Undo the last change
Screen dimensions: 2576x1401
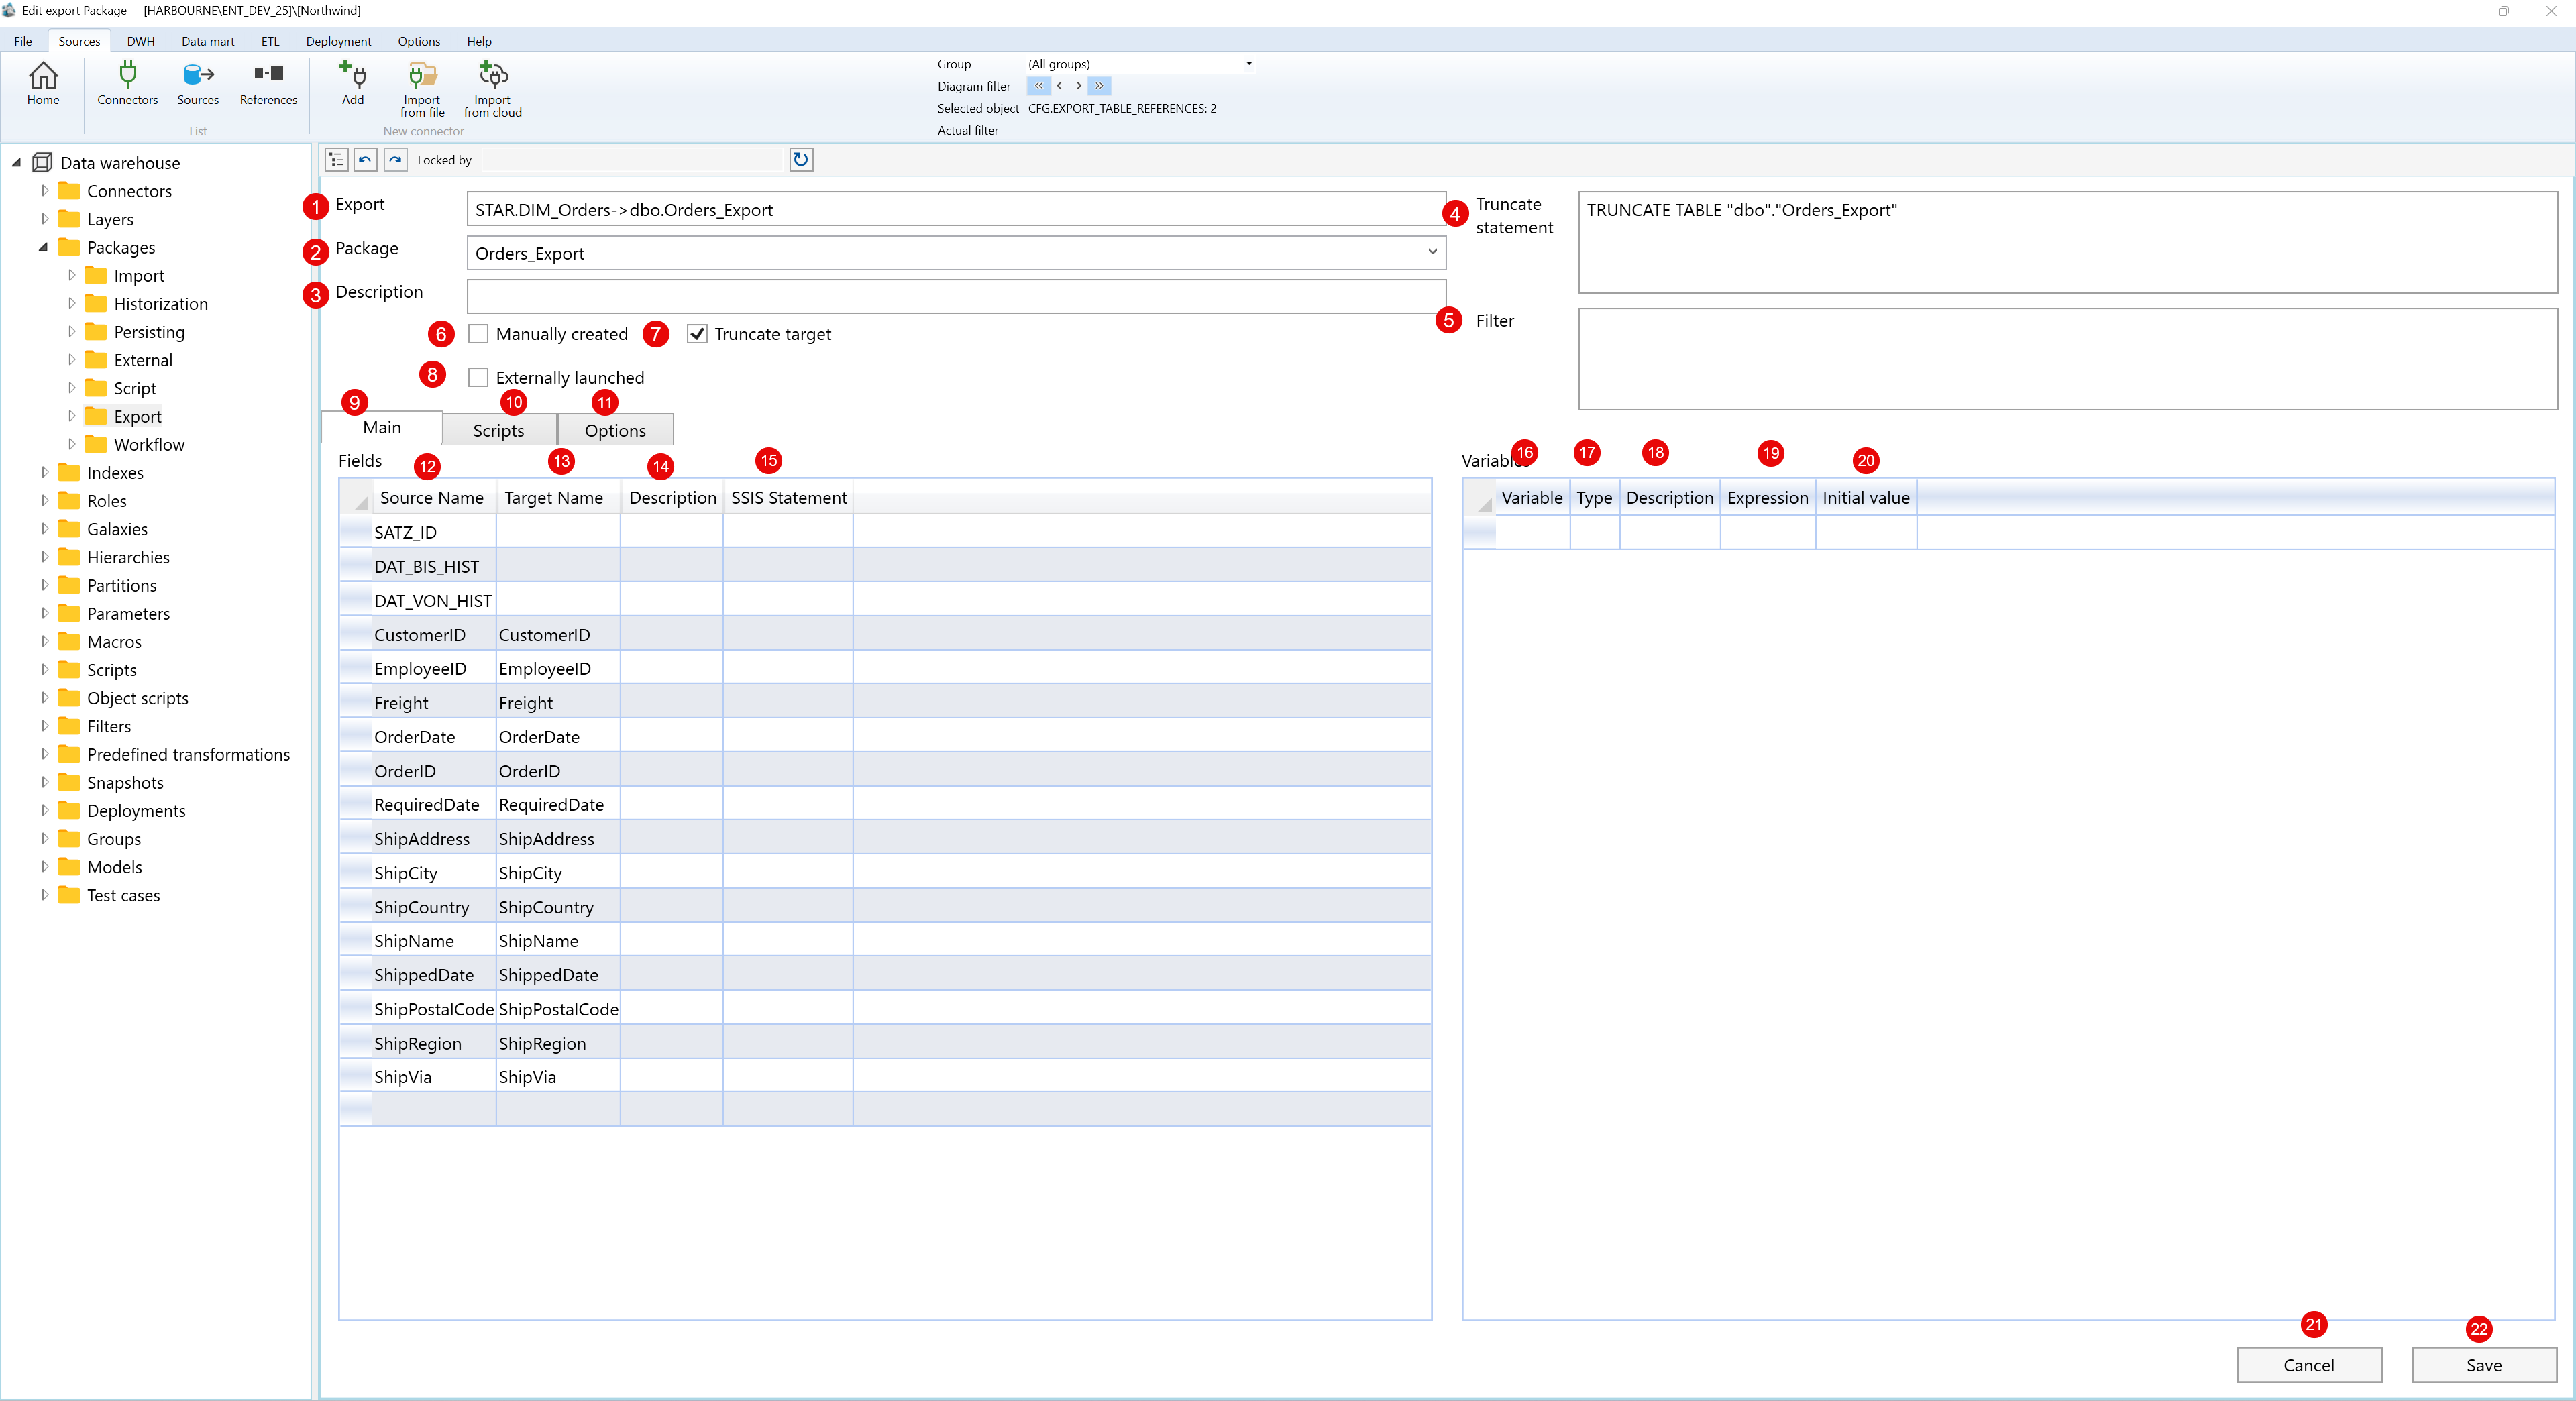point(366,160)
